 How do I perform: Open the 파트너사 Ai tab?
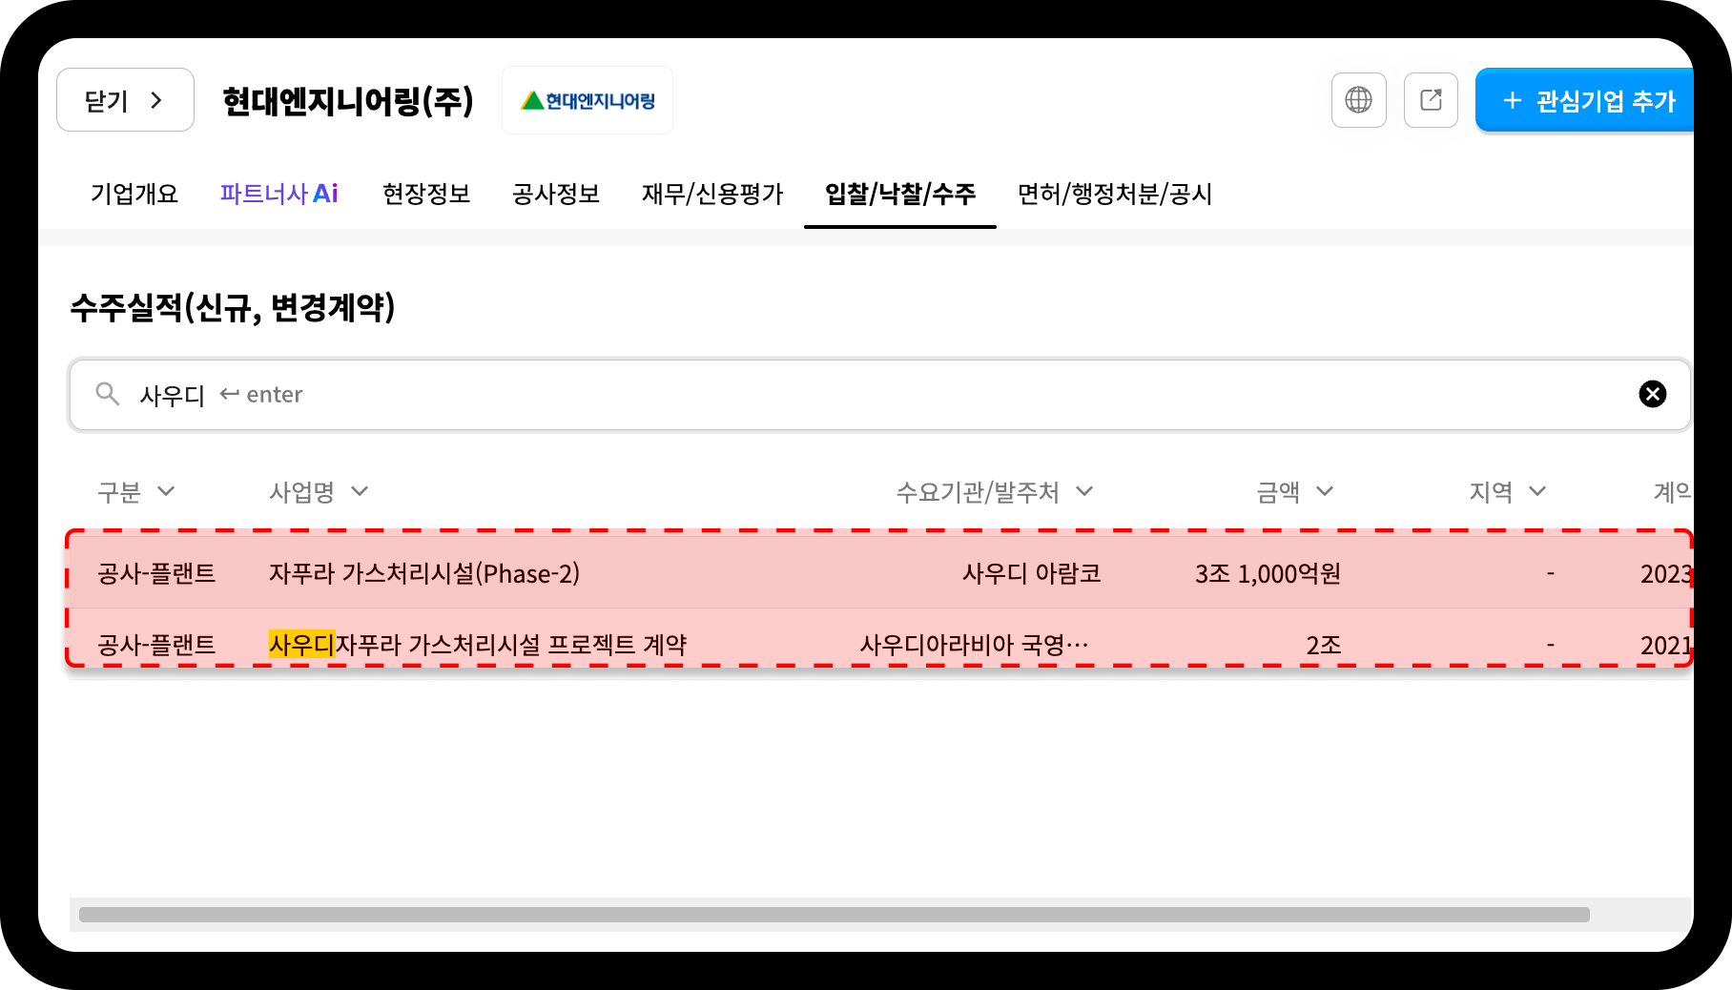[x=278, y=194]
